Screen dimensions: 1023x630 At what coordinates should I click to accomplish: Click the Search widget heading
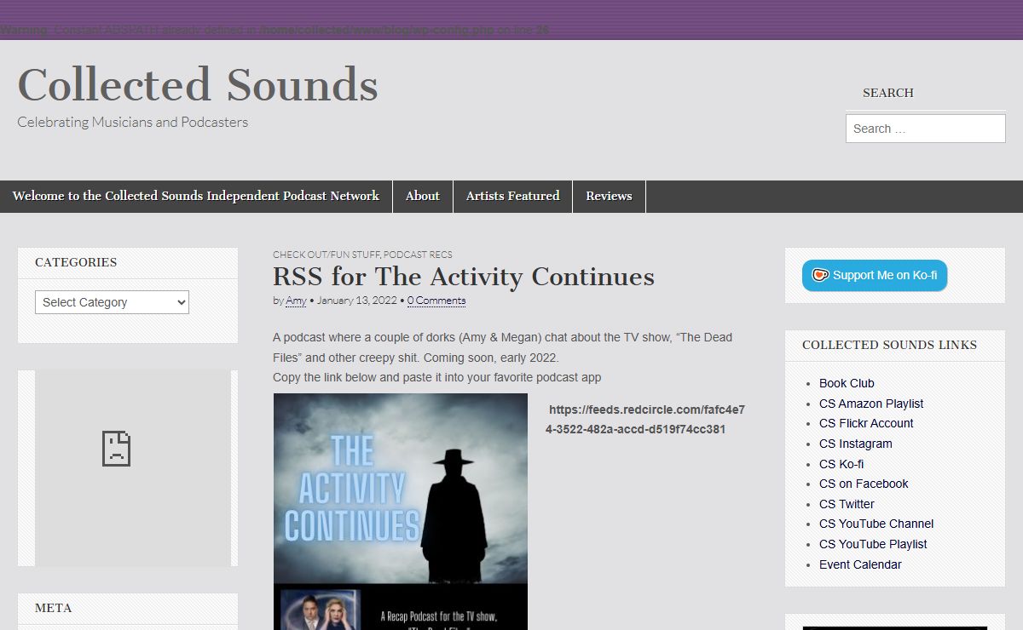pos(887,93)
